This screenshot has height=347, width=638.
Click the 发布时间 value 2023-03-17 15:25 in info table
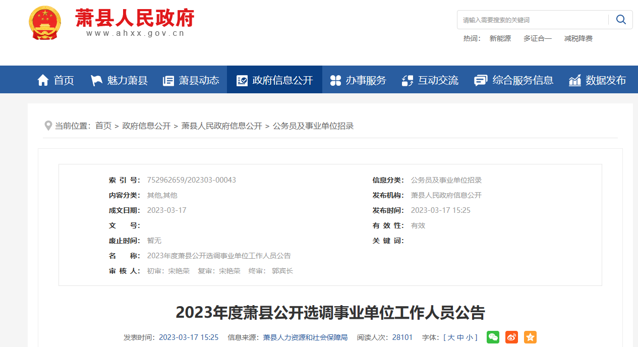[x=440, y=210]
